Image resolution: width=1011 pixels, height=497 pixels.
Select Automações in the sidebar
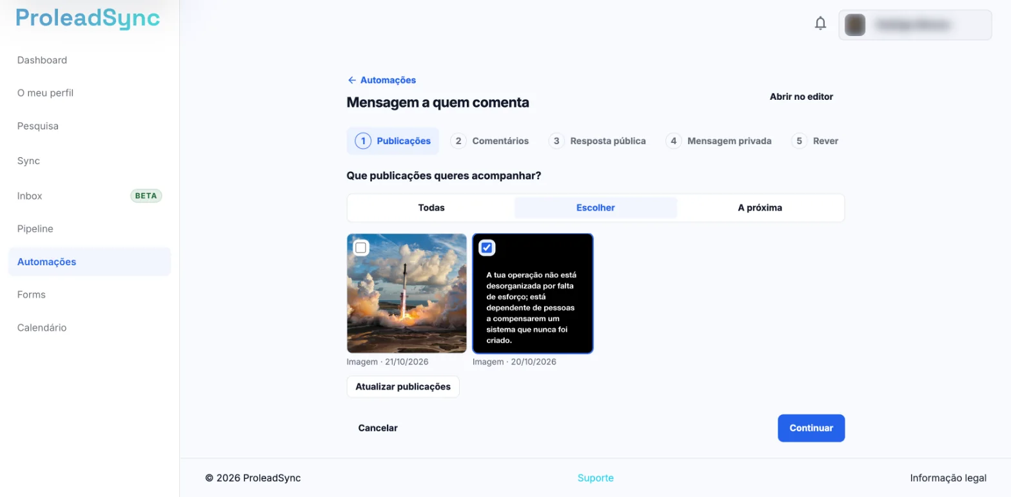point(90,262)
